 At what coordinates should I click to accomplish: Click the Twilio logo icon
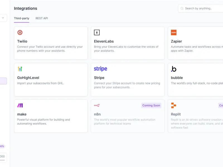[x=20, y=33]
